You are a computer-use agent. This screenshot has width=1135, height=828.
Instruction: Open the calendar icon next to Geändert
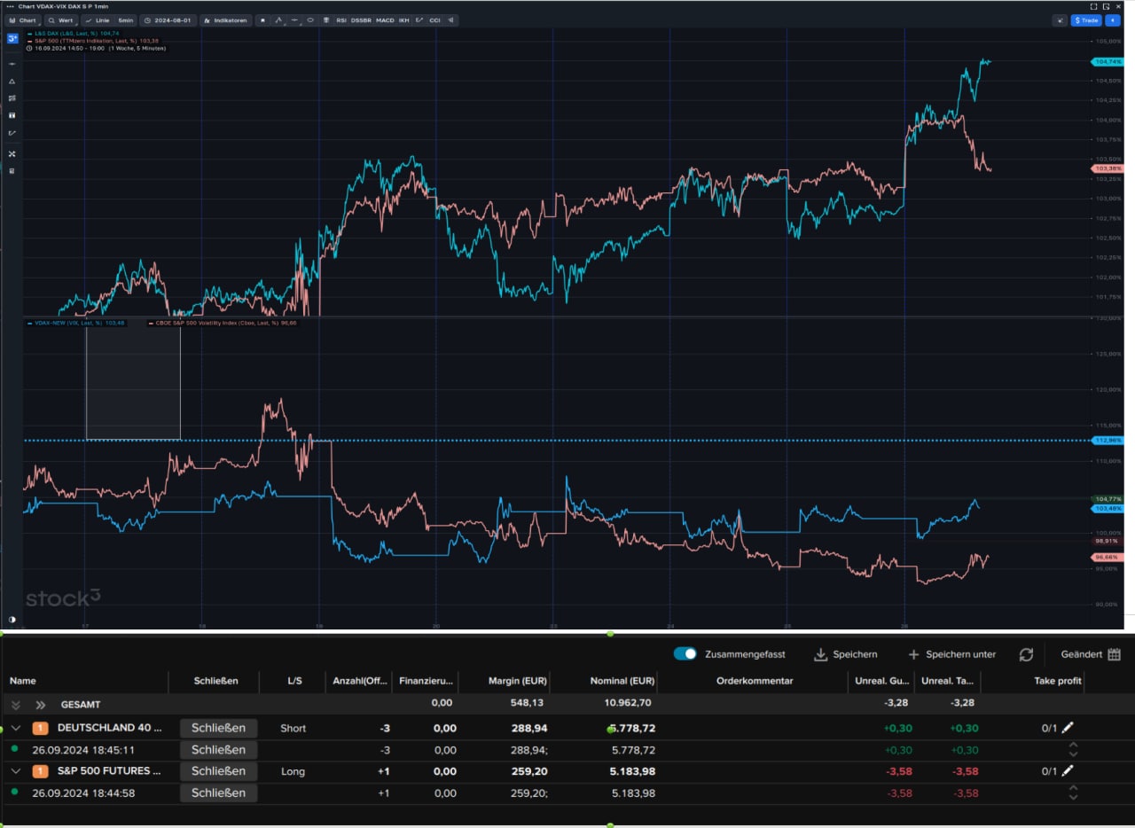1114,654
